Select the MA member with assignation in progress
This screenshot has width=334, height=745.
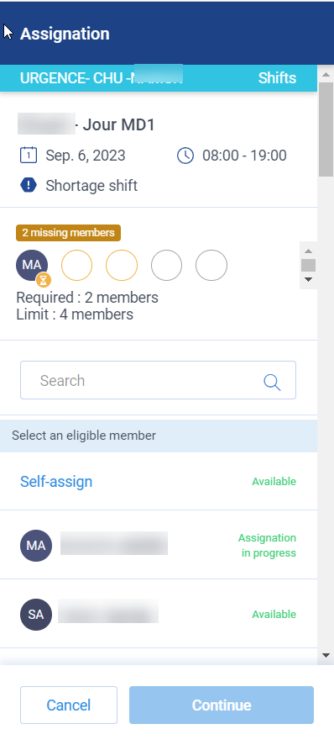point(159,545)
